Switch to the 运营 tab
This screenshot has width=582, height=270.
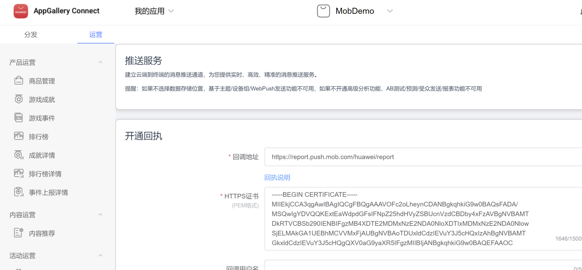96,35
